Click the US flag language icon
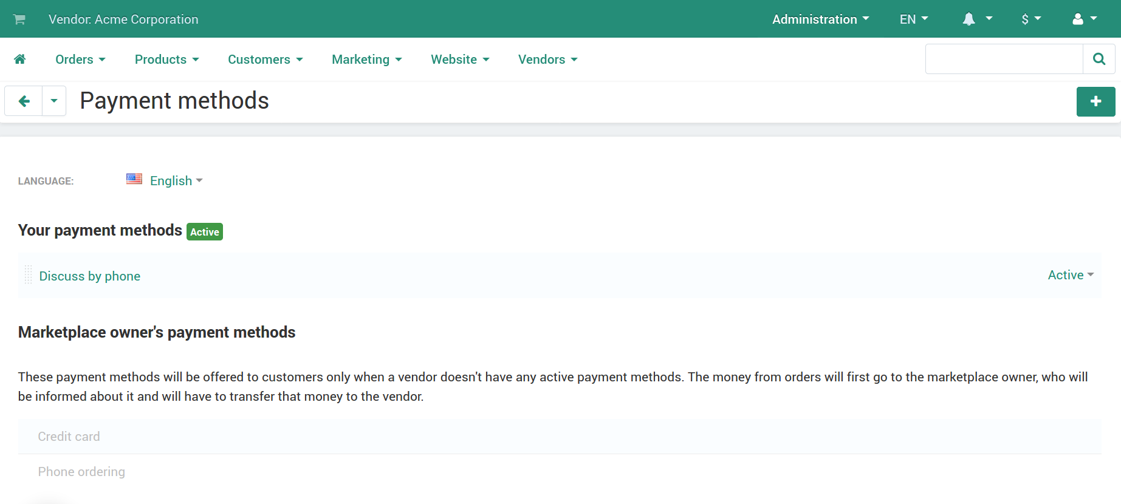Image resolution: width=1121 pixels, height=504 pixels. point(134,179)
